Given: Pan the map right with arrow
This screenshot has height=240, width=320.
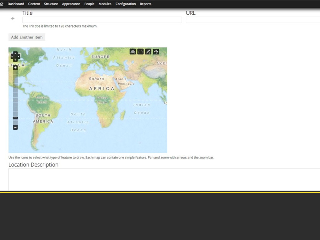Looking at the screenshot, I should point(19,57).
